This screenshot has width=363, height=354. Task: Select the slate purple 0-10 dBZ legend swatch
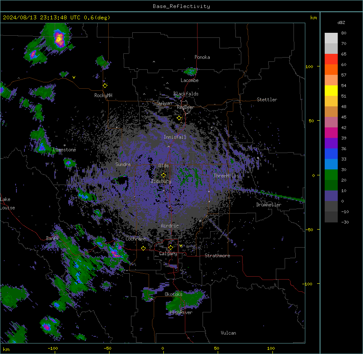(331, 196)
